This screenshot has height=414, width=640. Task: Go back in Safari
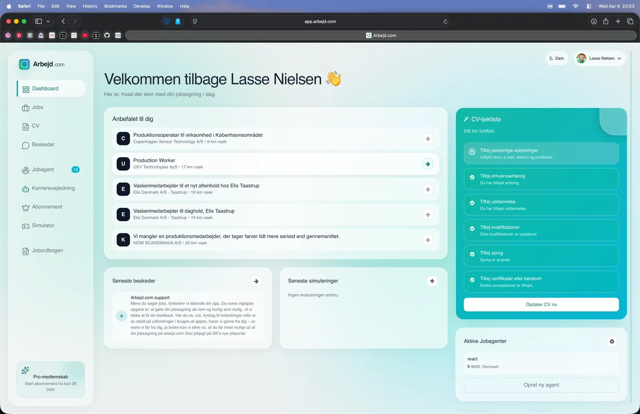[x=63, y=22]
